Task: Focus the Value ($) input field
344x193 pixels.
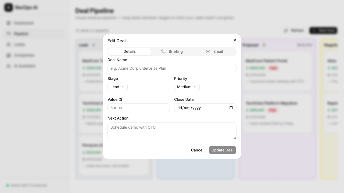Action: point(139,108)
